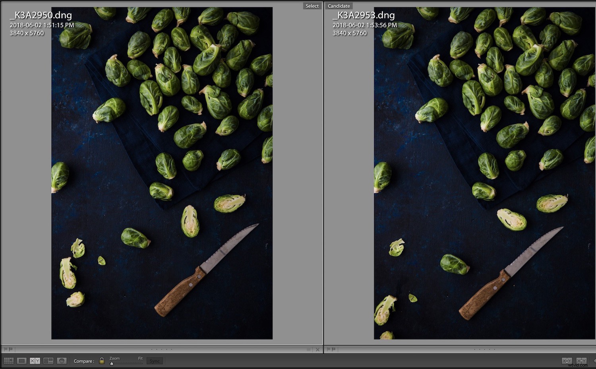
Task: Switch to Grid view
Action: 9,361
